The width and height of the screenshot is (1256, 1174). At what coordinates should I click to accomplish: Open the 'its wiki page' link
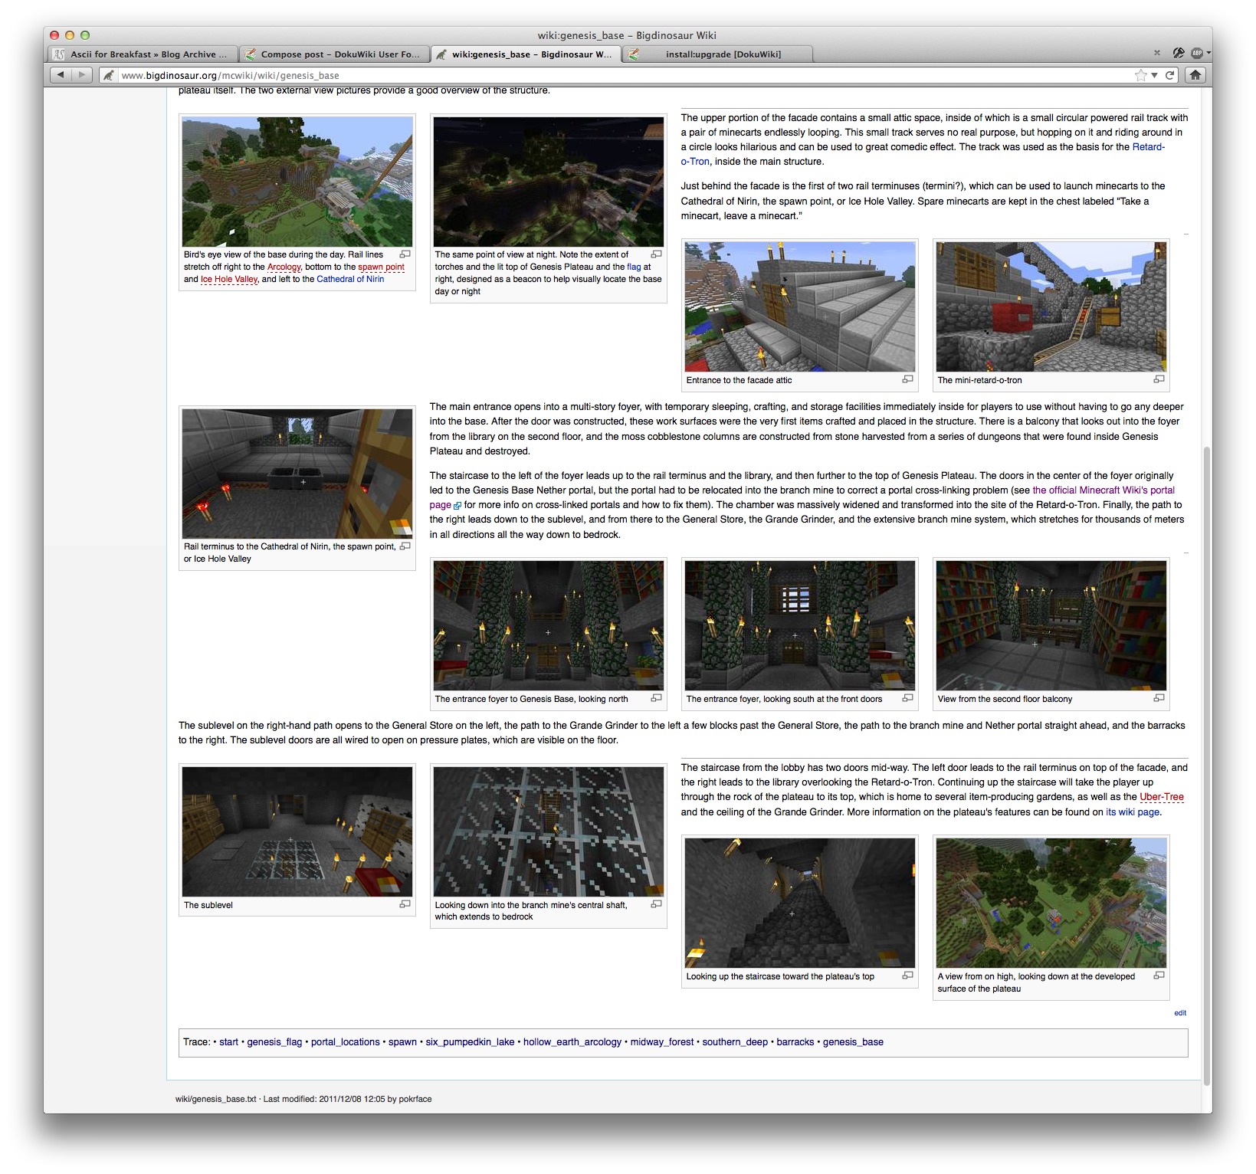point(1132,812)
